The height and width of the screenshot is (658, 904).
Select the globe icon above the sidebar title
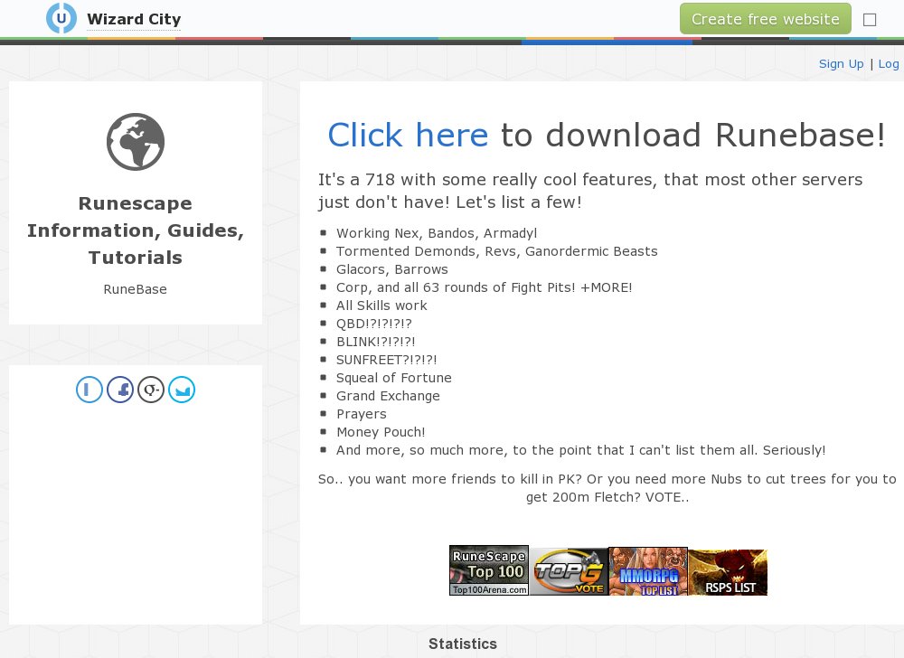[136, 141]
